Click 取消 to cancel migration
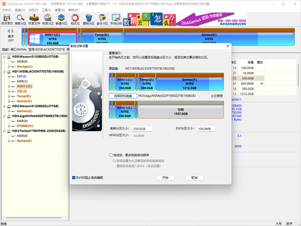Image resolution: width=301 pixels, height=226 pixels. (x=194, y=178)
